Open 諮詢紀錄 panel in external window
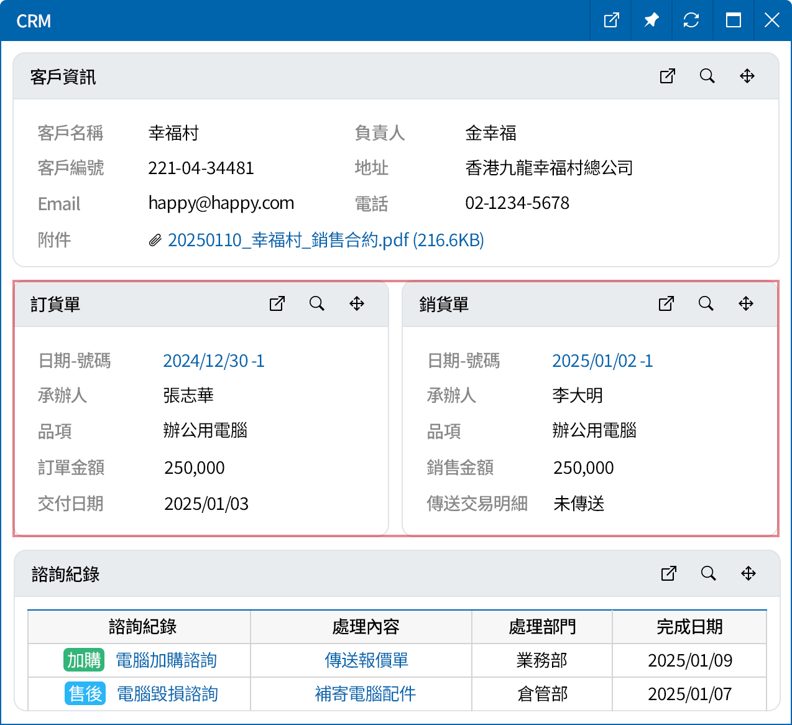 point(668,573)
